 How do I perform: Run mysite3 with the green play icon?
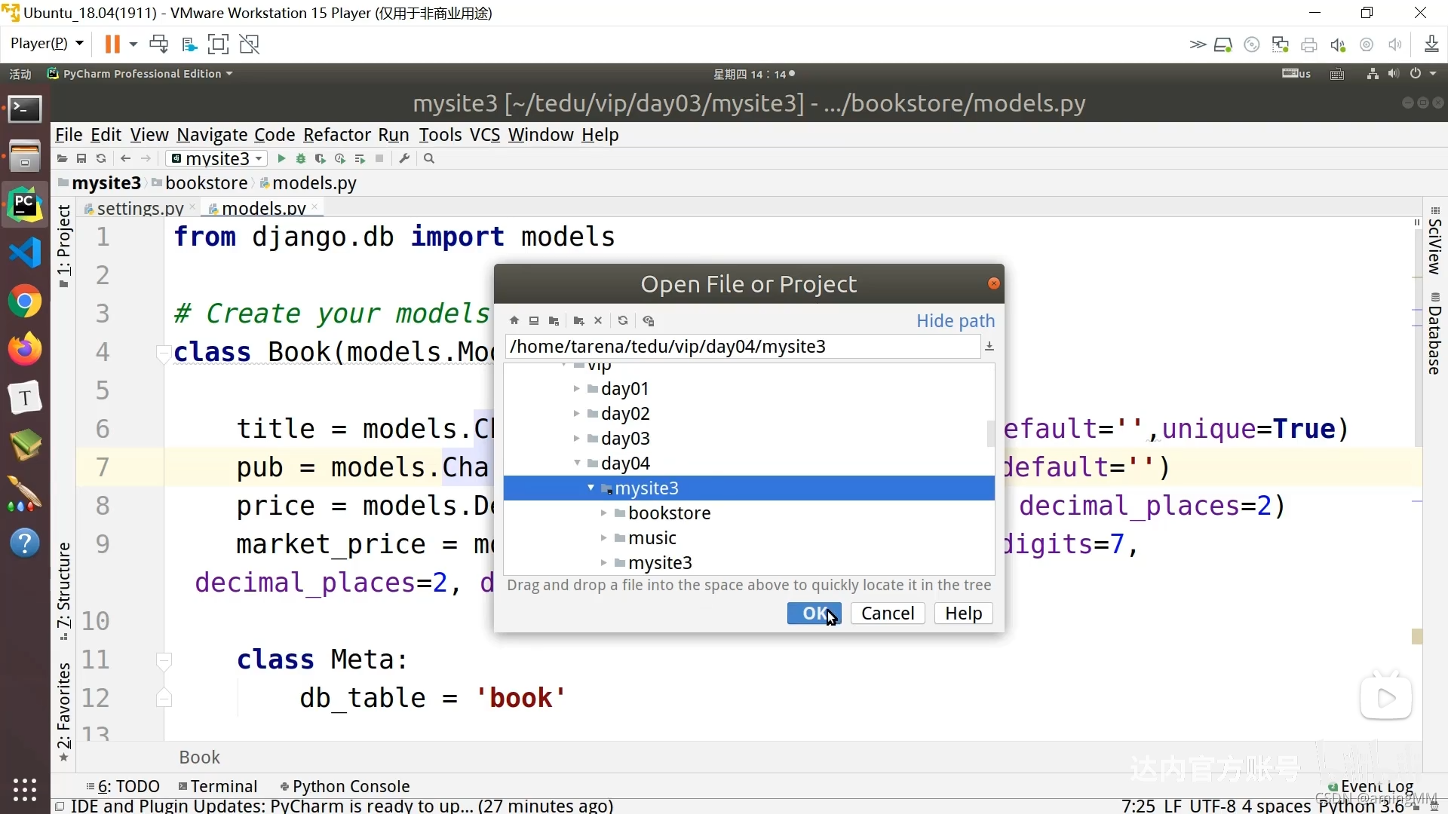coord(281,159)
